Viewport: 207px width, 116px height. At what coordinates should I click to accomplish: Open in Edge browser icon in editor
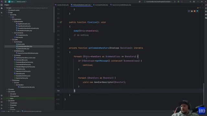(x=197, y=11)
